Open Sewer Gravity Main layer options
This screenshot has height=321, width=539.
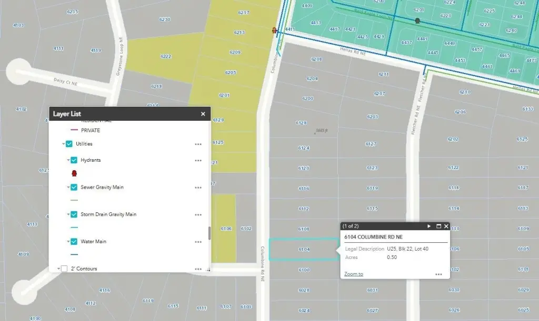pos(198,188)
